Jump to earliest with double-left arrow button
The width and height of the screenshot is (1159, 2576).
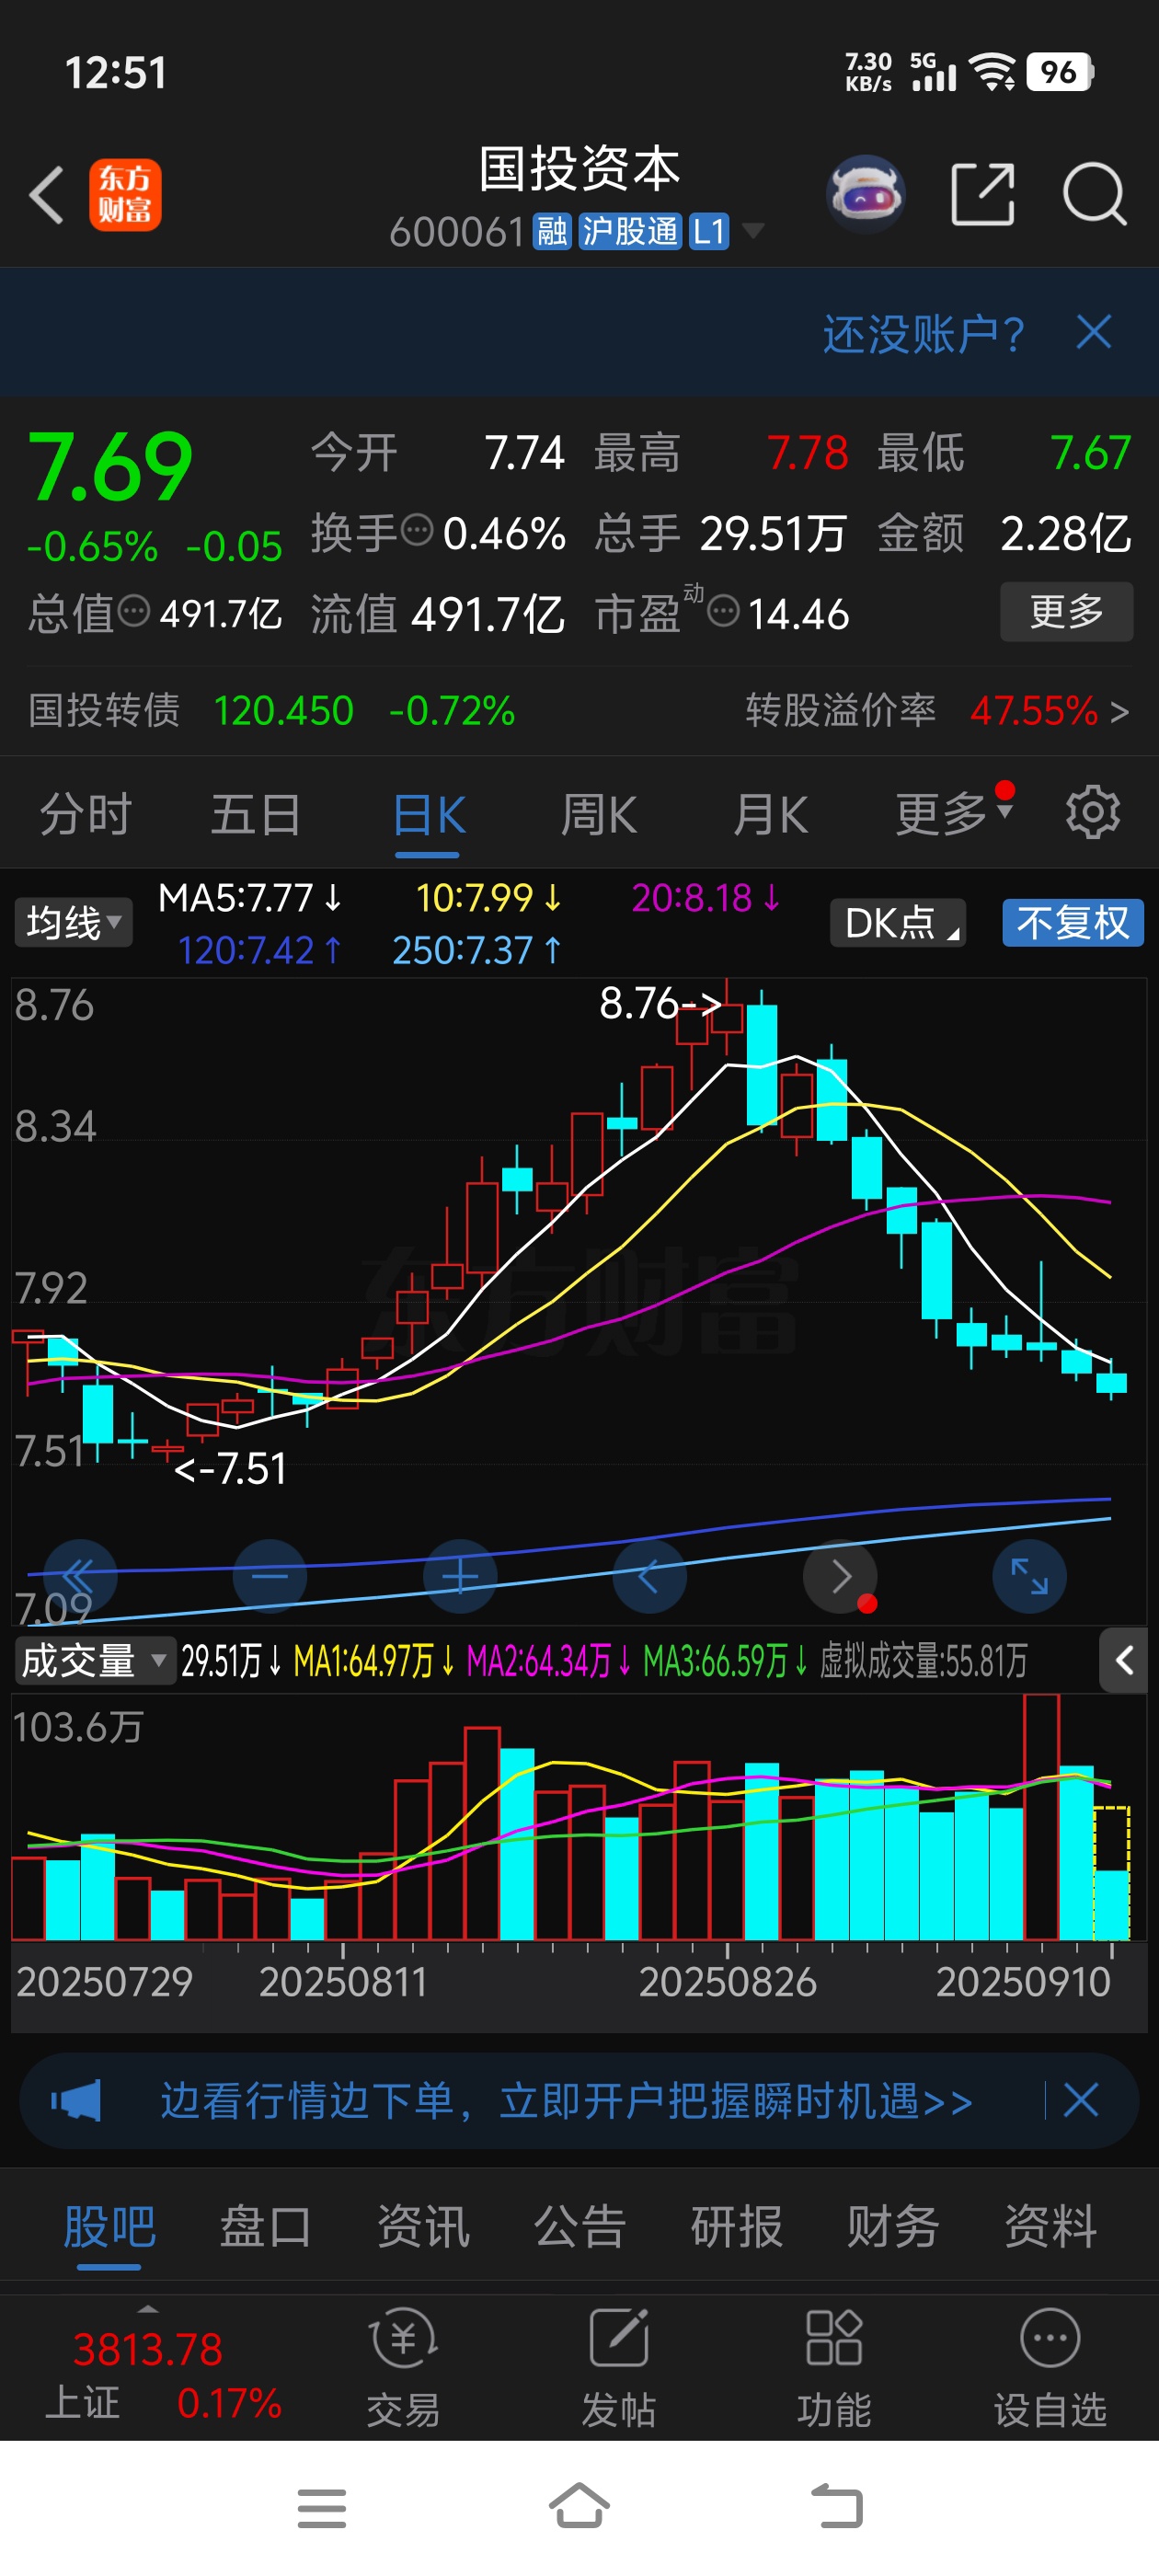coord(79,1576)
